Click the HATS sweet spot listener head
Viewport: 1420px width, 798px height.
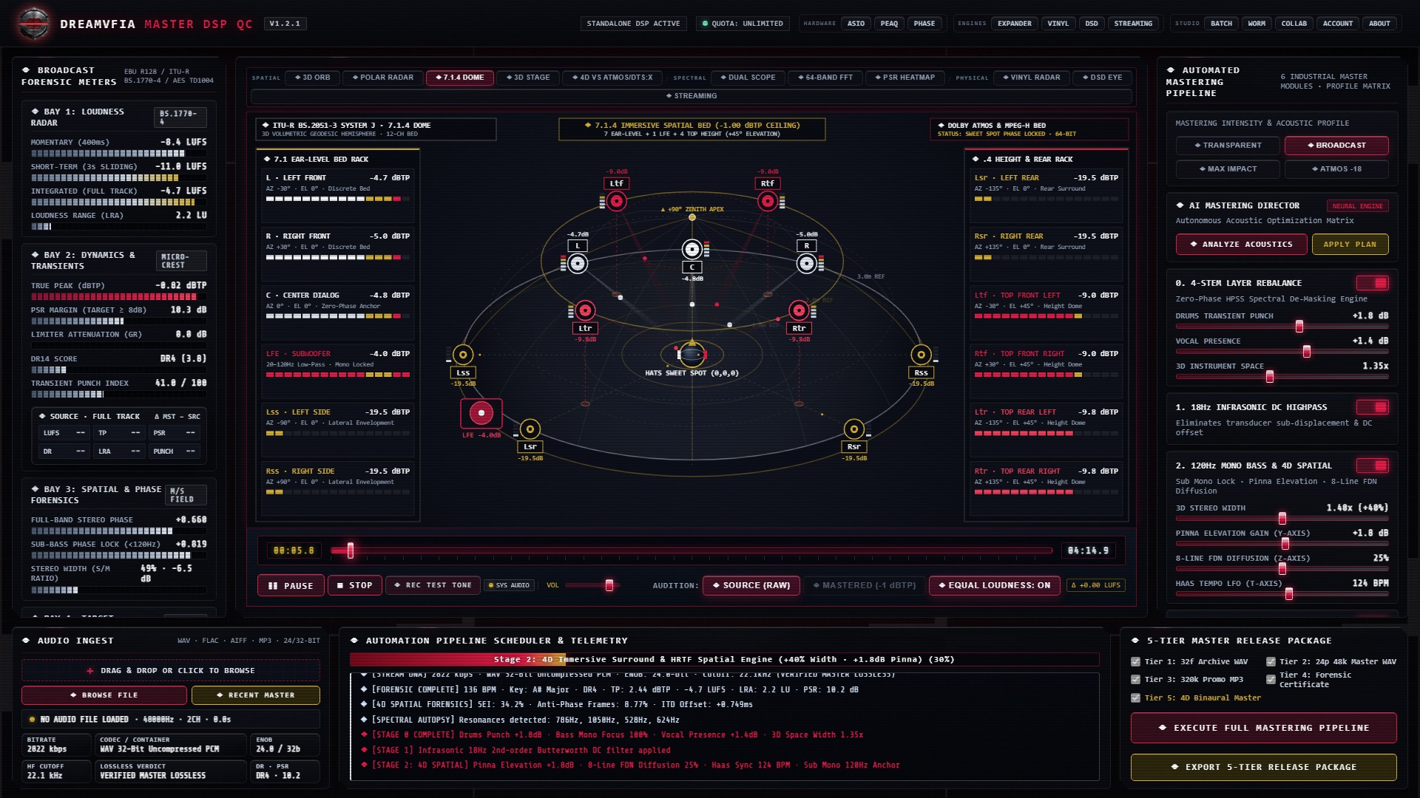pyautogui.click(x=692, y=355)
